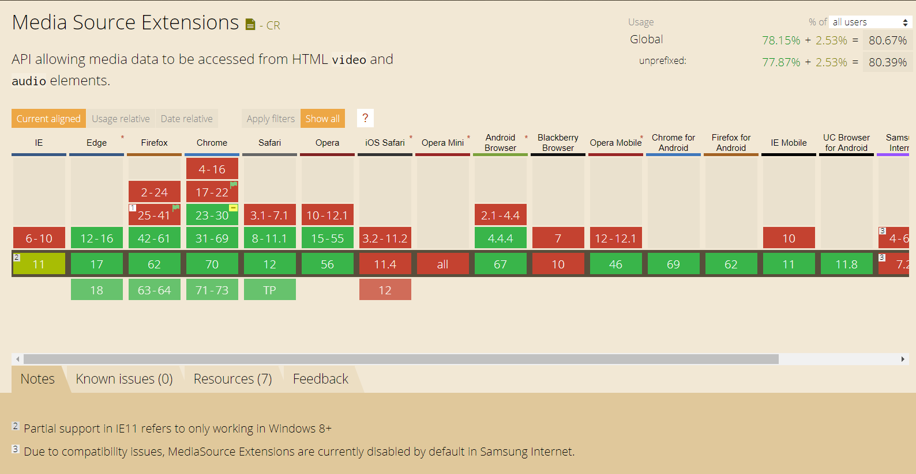Click the Apply filters button
The height and width of the screenshot is (474, 916).
coord(271,119)
